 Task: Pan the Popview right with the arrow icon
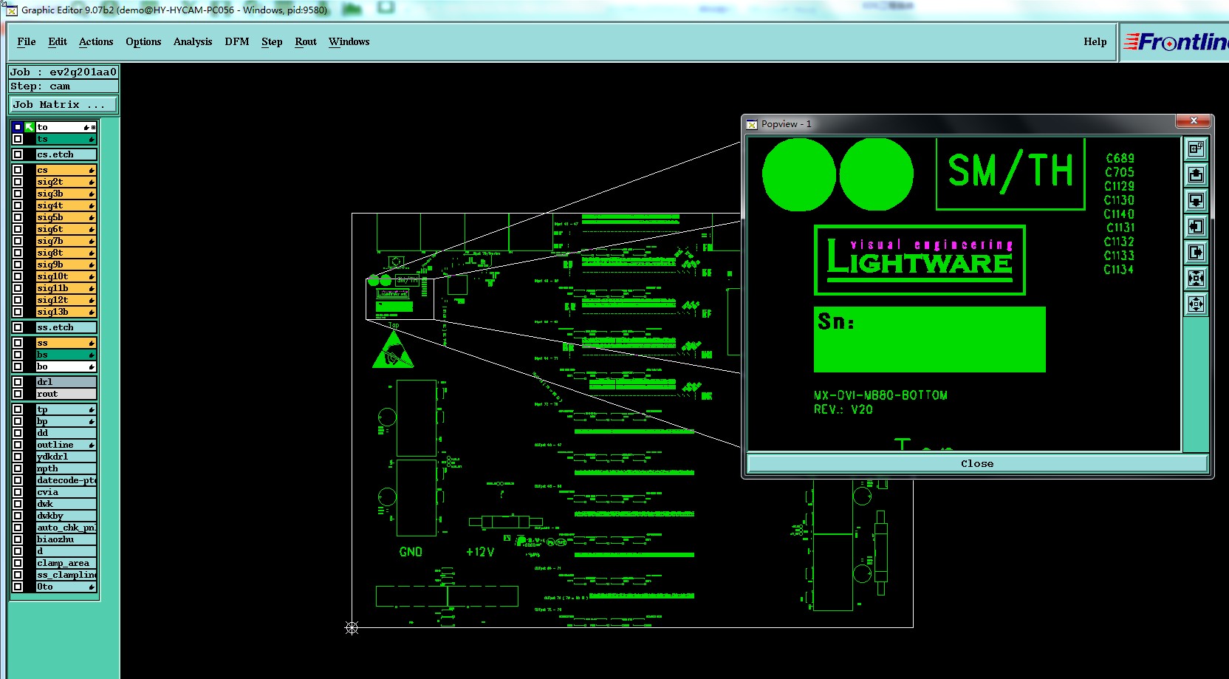(1196, 252)
